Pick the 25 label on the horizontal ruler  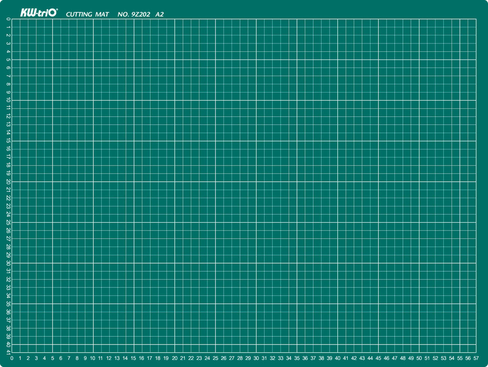(215, 358)
